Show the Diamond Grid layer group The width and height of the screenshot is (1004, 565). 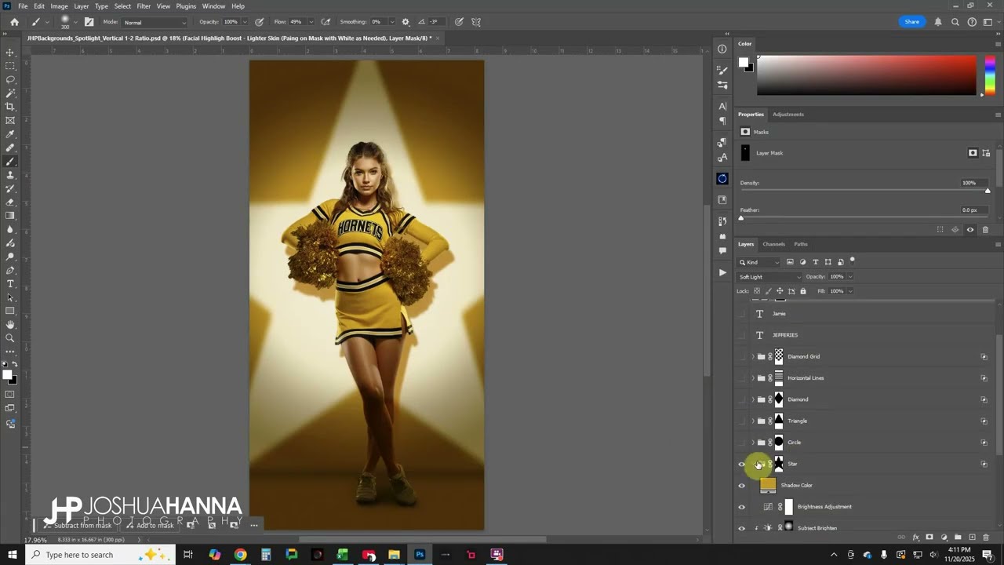coord(741,357)
